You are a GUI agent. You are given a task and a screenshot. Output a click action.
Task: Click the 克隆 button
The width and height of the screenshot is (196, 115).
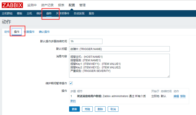click(87, 109)
